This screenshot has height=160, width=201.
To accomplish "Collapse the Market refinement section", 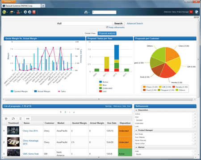I will (x=136, y=147).
